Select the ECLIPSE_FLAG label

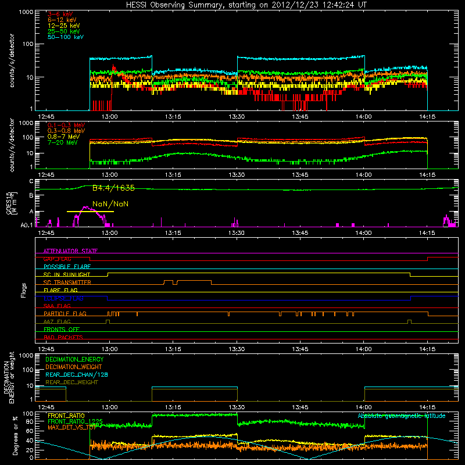63,298
